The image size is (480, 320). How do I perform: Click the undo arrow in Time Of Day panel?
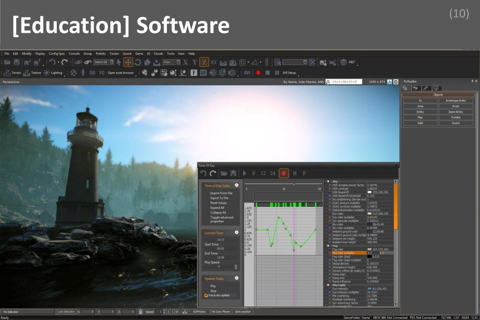pyautogui.click(x=203, y=173)
